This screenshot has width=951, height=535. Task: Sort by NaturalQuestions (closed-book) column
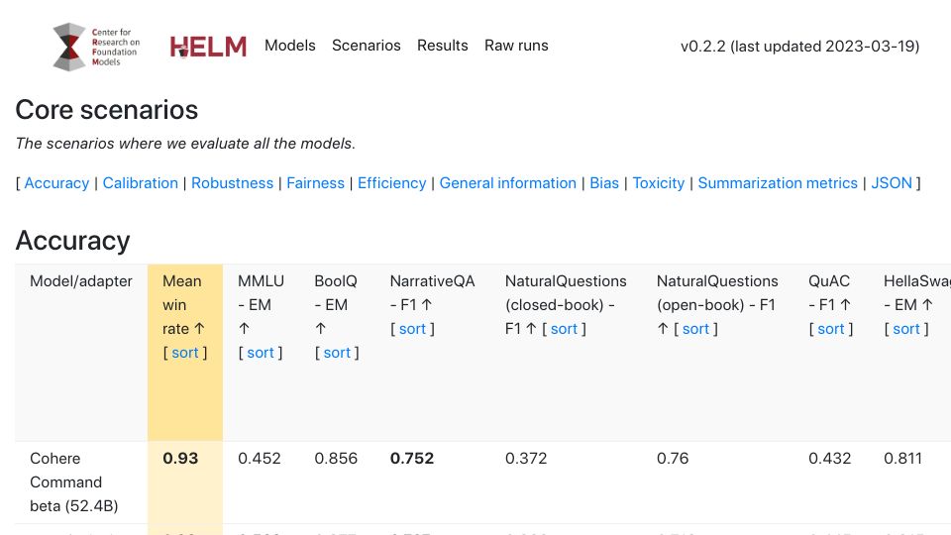564,329
